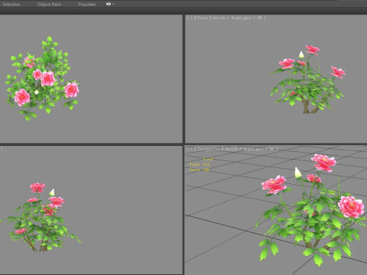The width and height of the screenshot is (367, 275).
Task: Select the peony model in the top-left viewport
Action: coord(42,79)
